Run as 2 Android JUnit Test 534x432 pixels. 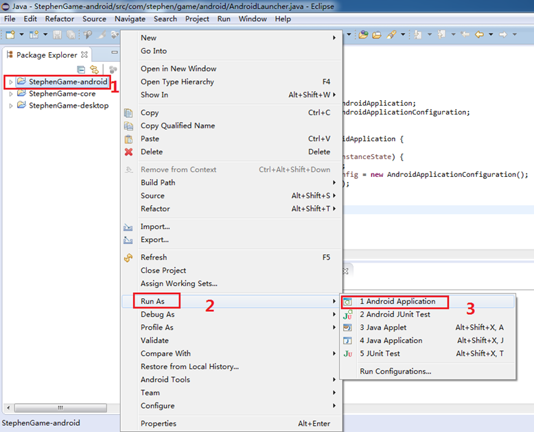point(428,314)
